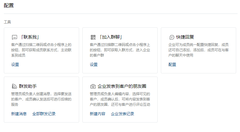240x132 pixels.
Task: Click the QR code icon beside 「加入群聊」
Action: tap(93, 37)
